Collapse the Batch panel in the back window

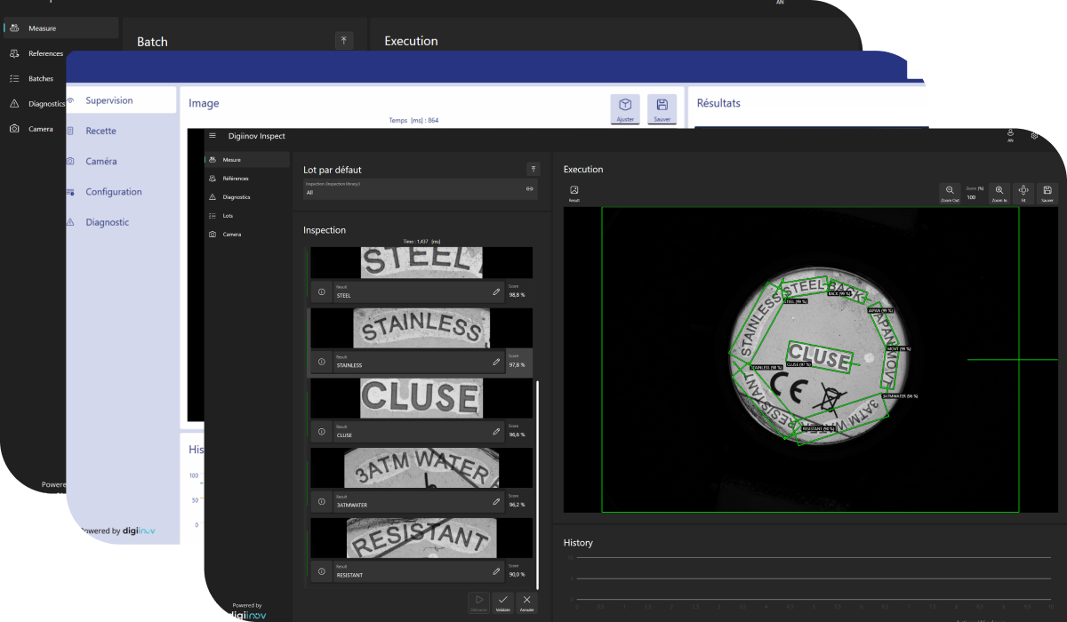click(344, 41)
